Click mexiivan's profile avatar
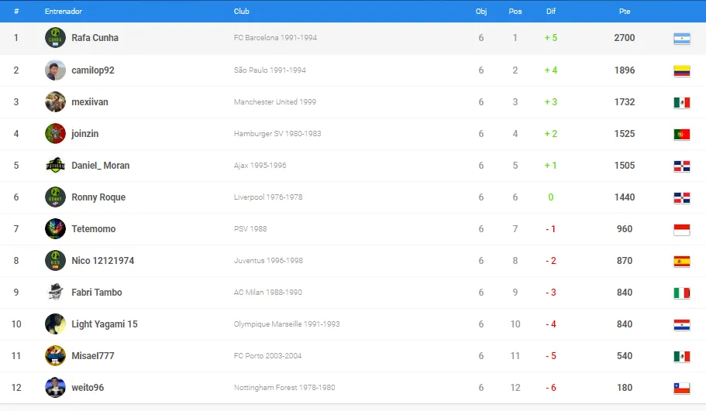Screen dimensions: 706x411 click(x=55, y=101)
